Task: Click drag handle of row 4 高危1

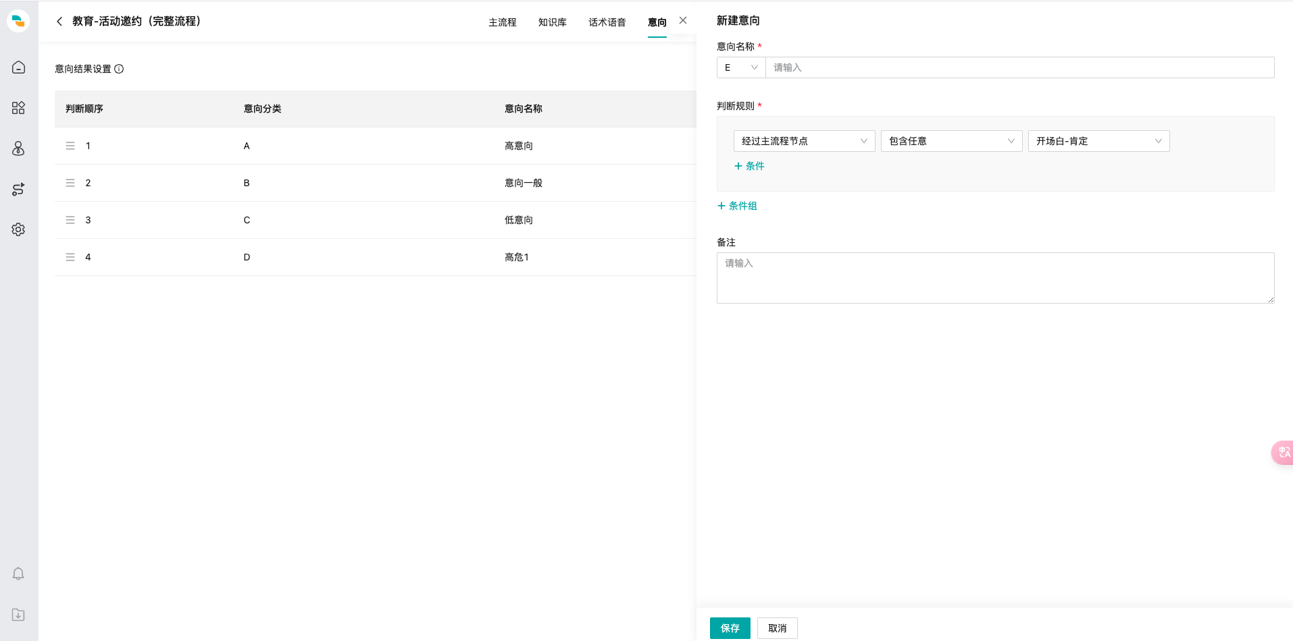Action: coord(70,257)
